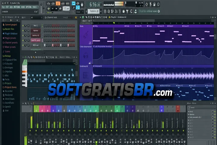Open Sliced beats folder in Browser
Viewport: 217px width, 145px height.
8,99
